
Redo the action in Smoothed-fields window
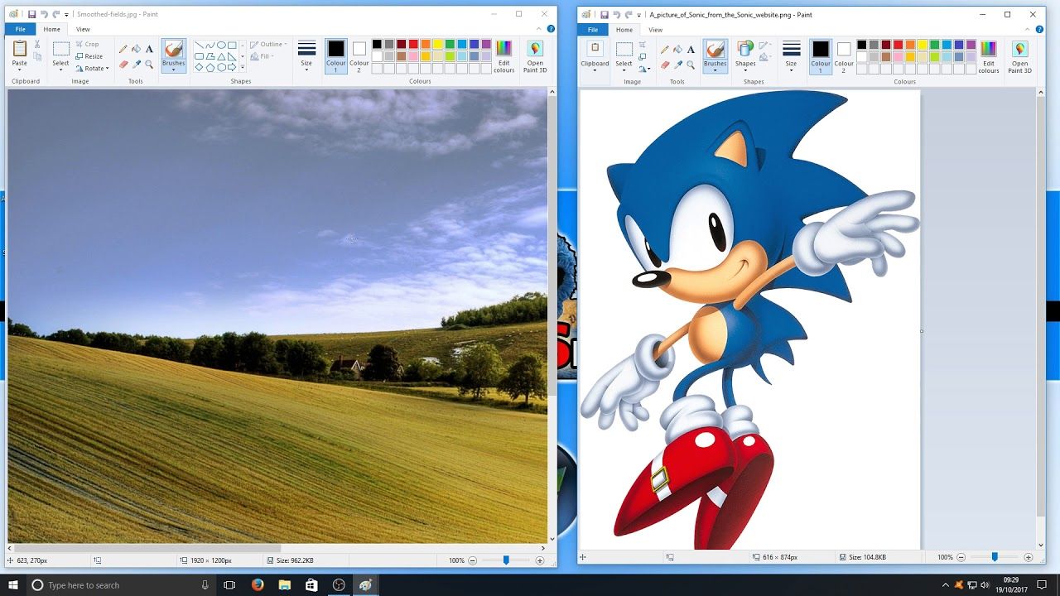55,14
